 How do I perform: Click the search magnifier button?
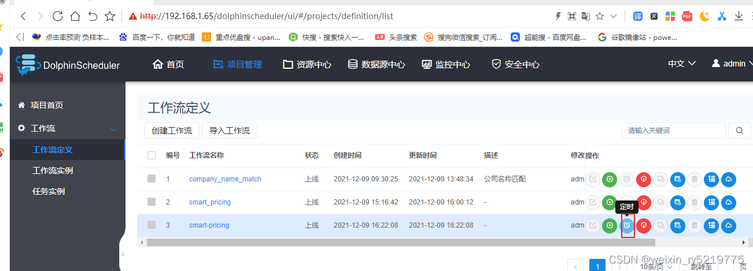point(739,131)
